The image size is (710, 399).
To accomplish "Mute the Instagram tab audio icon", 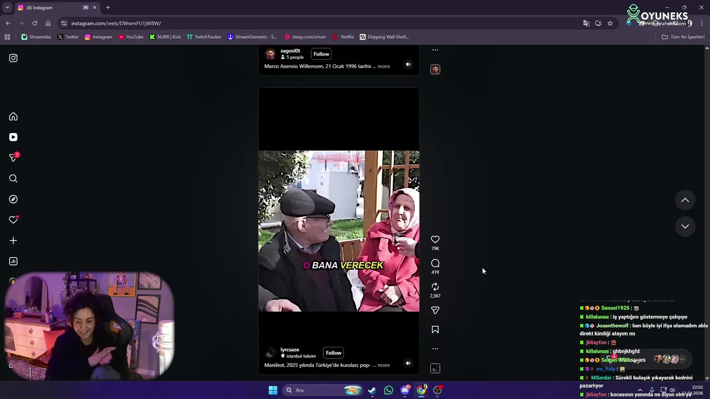I will click(85, 8).
